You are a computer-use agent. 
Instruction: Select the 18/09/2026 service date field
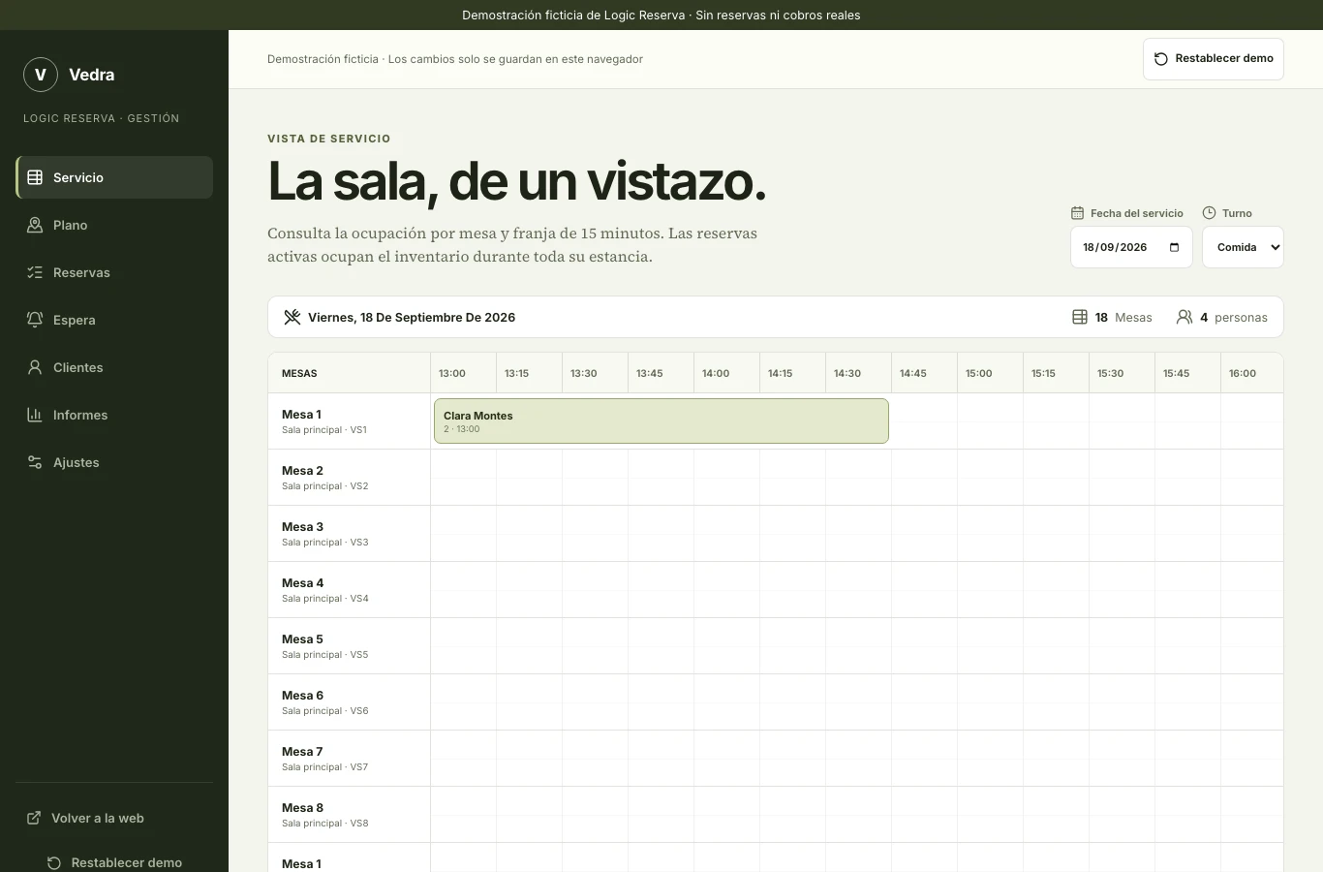coord(1131,247)
